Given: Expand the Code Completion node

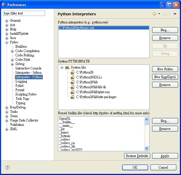Looking at the screenshot, I should tap(12, 51).
